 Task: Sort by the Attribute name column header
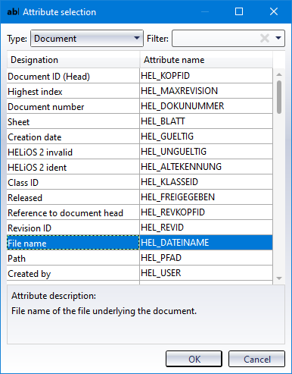tap(207, 60)
